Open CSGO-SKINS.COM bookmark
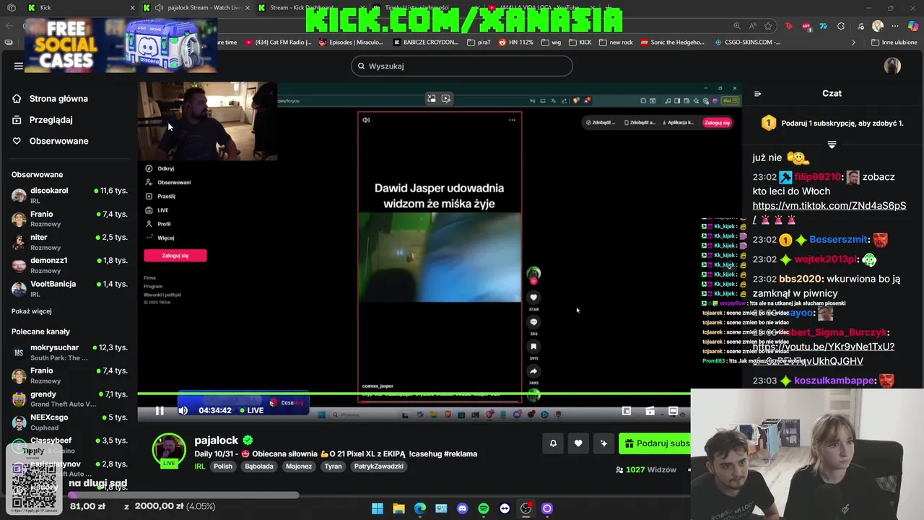The image size is (924, 520). tap(747, 43)
